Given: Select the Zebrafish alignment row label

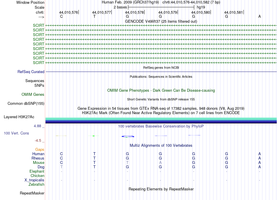Looking at the screenshot, I should (x=36, y=184).
